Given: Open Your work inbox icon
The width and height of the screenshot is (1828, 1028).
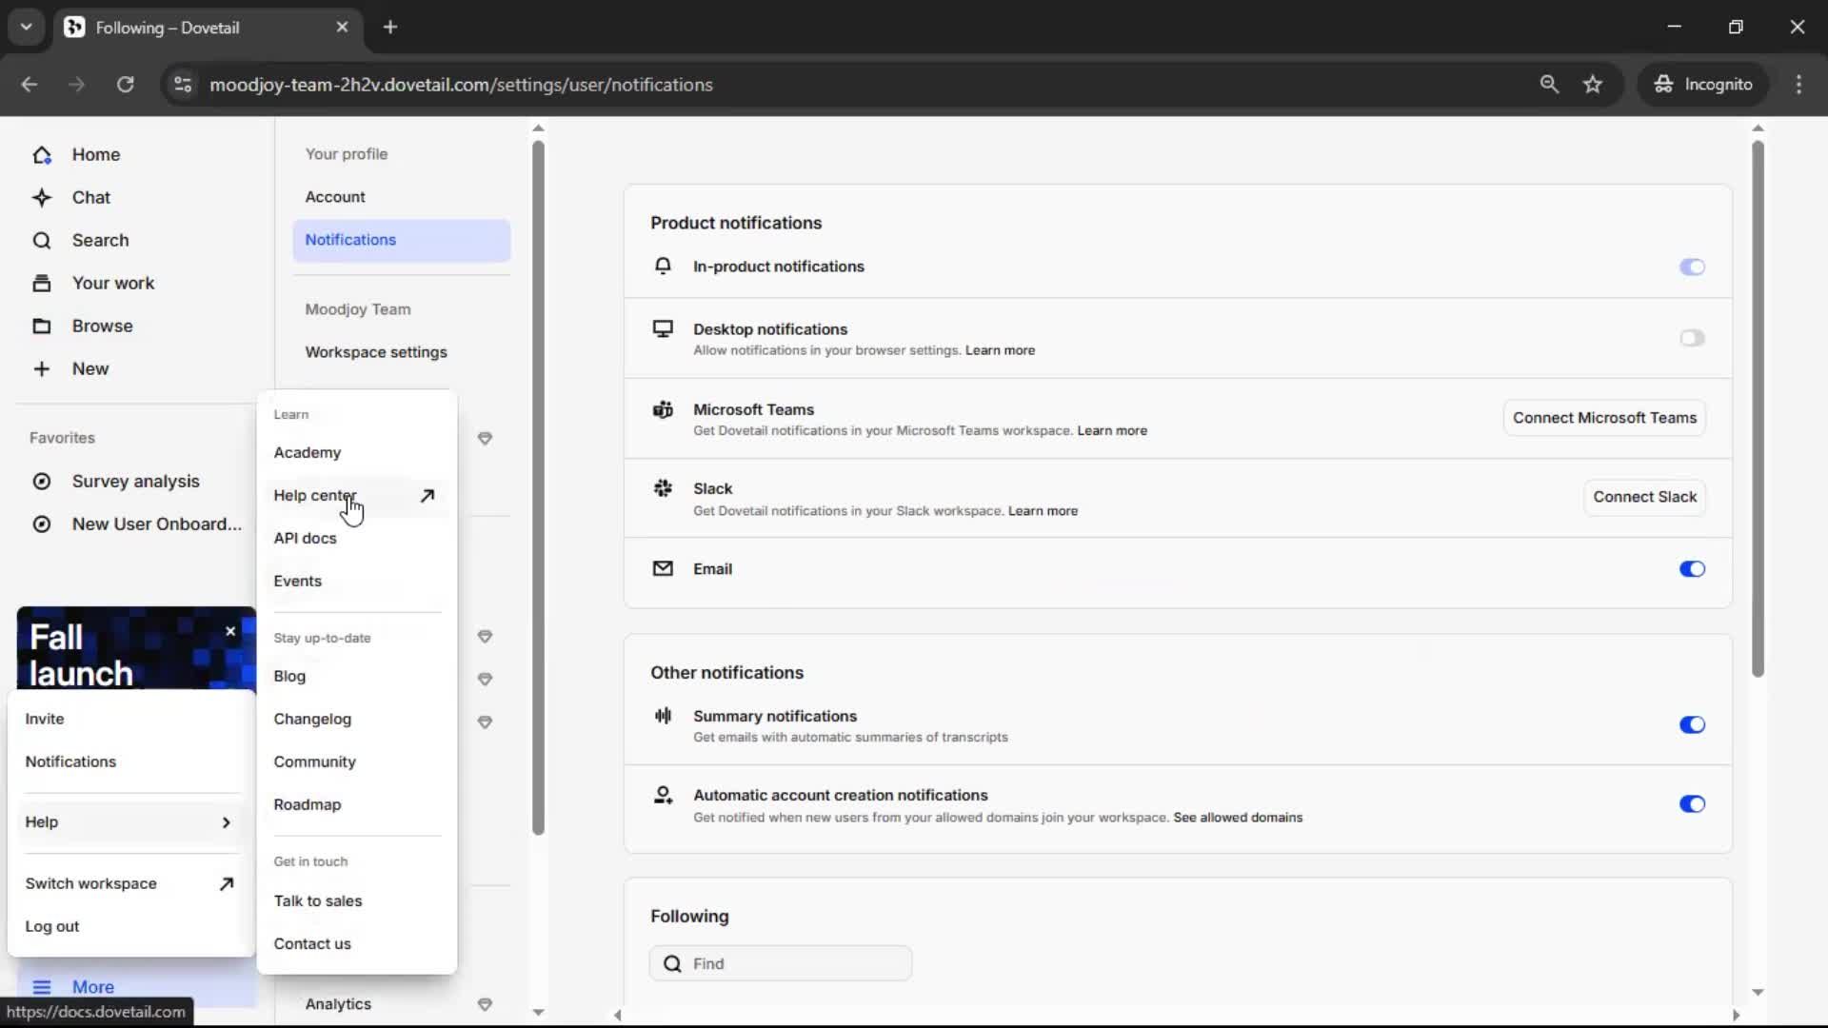Looking at the screenshot, I should click(x=42, y=284).
